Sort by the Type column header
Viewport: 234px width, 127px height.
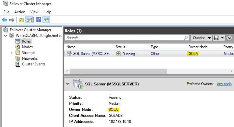pyautogui.click(x=168, y=47)
